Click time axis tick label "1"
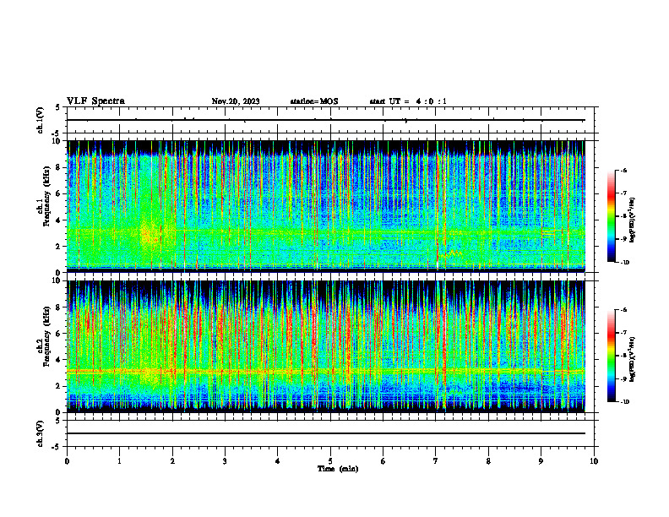The width and height of the screenshot is (669, 517). pyautogui.click(x=119, y=461)
